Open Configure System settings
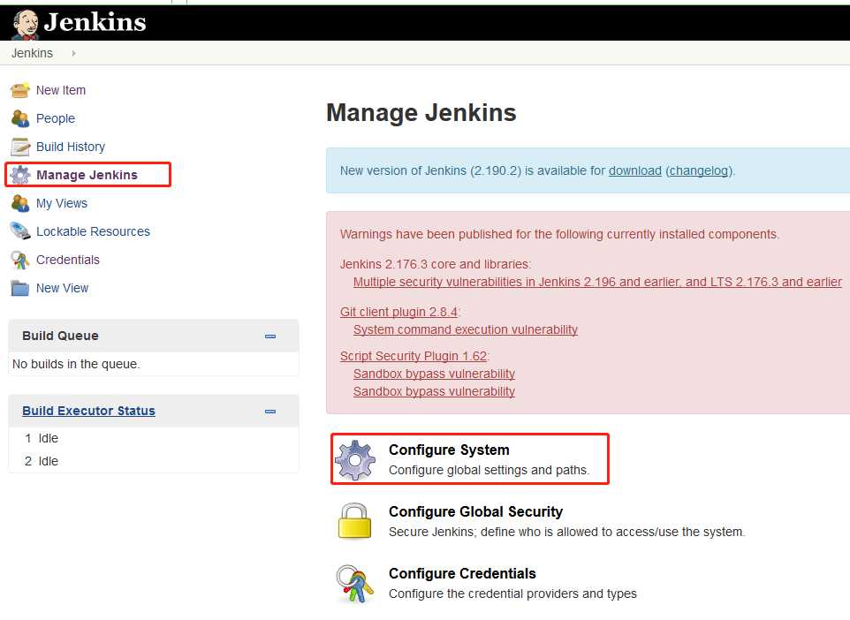The image size is (850, 620). [x=449, y=450]
